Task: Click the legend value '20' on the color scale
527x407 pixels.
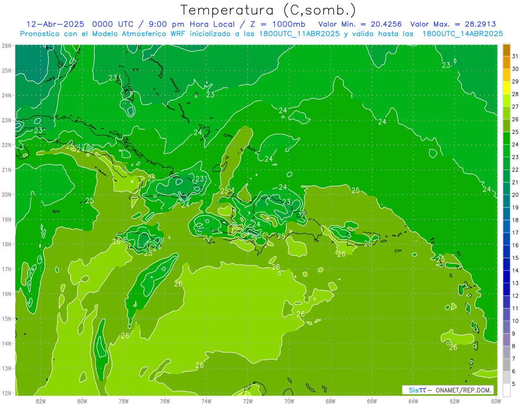Action: 516,194
